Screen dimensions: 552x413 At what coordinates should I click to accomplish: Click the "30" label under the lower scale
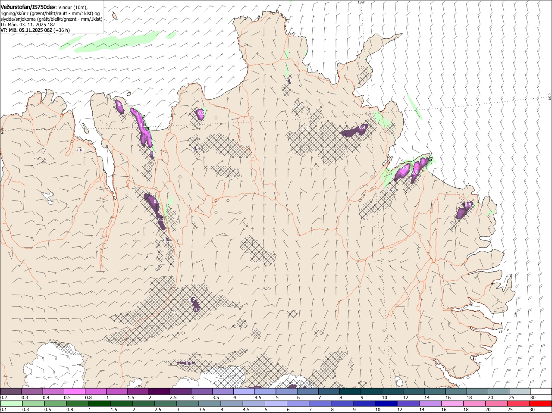532,410
